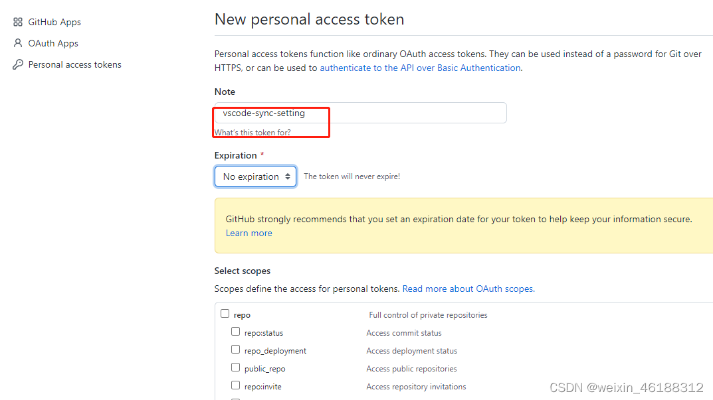The width and height of the screenshot is (713, 400).
Task: Click the GitHub Apps grid icon
Action: [x=18, y=22]
